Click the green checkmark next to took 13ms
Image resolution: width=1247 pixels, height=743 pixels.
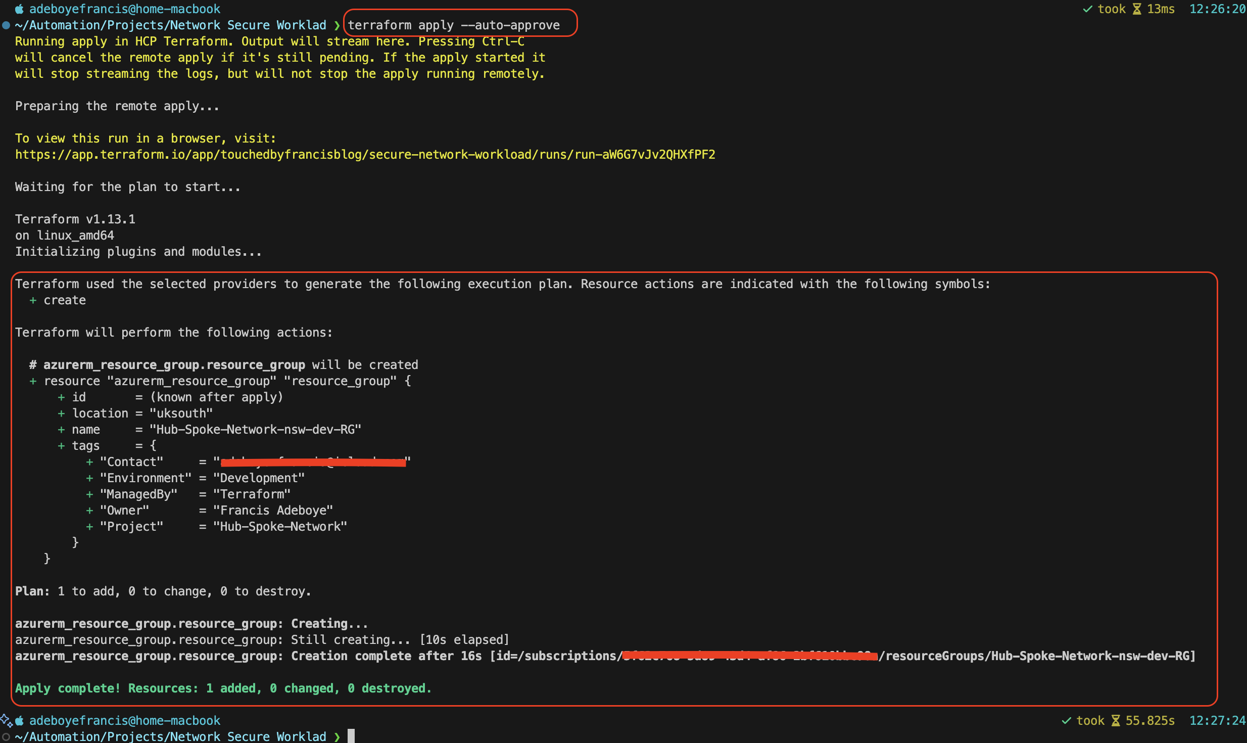(1088, 9)
